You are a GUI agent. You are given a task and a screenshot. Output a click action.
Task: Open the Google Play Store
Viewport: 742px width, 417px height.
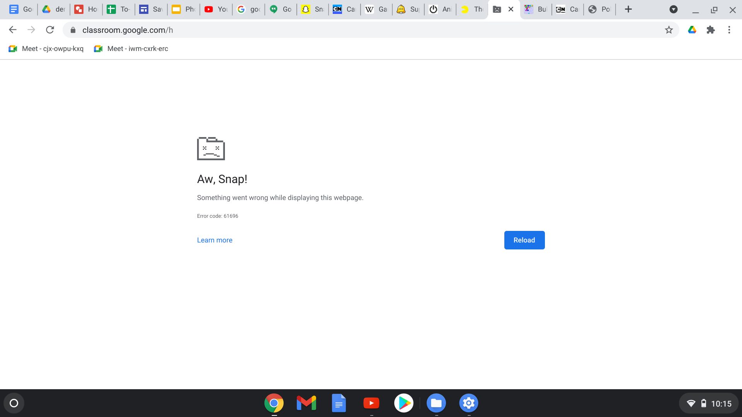click(x=403, y=403)
